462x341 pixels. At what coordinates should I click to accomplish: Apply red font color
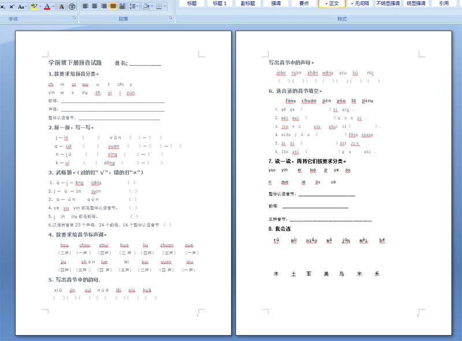click(x=47, y=6)
